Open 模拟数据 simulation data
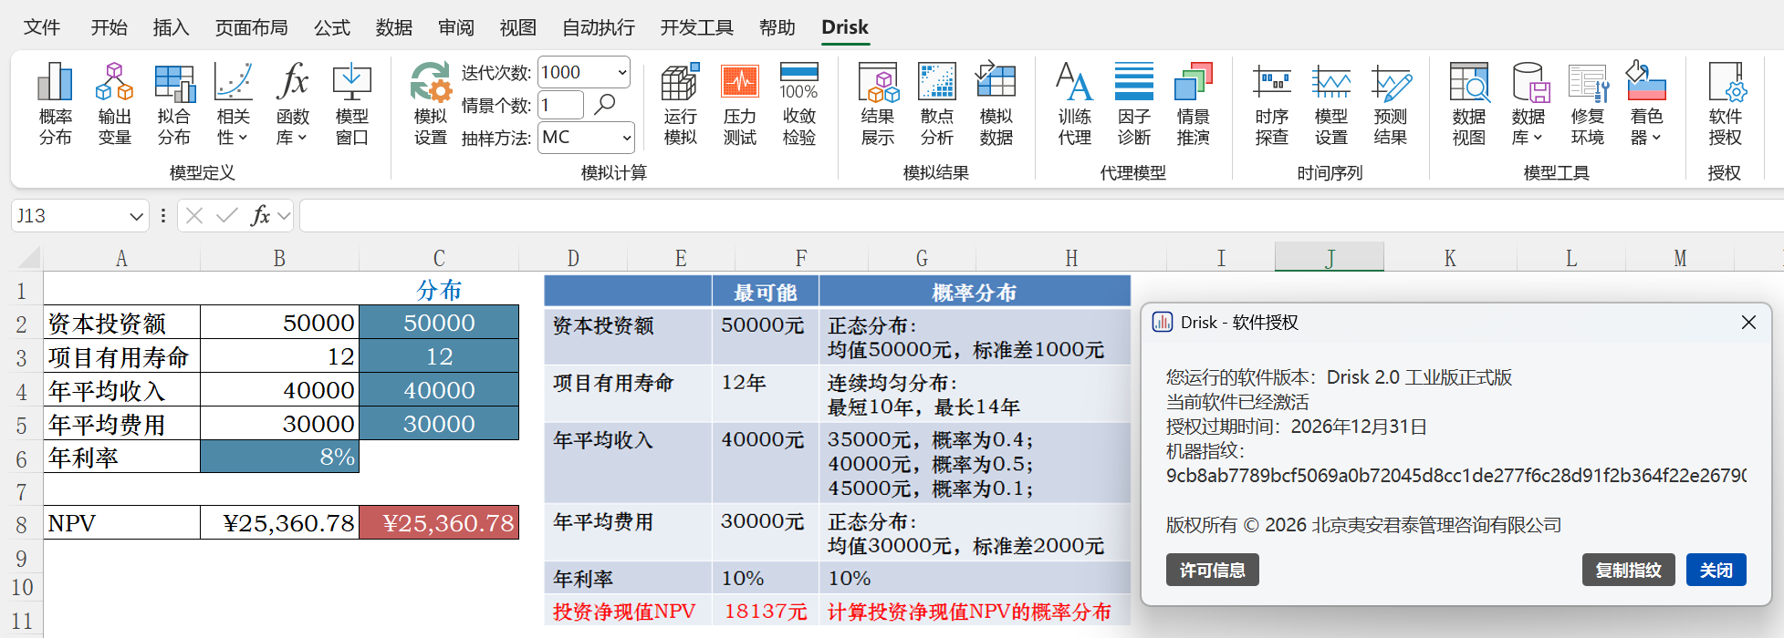The image size is (1784, 638). [996, 104]
